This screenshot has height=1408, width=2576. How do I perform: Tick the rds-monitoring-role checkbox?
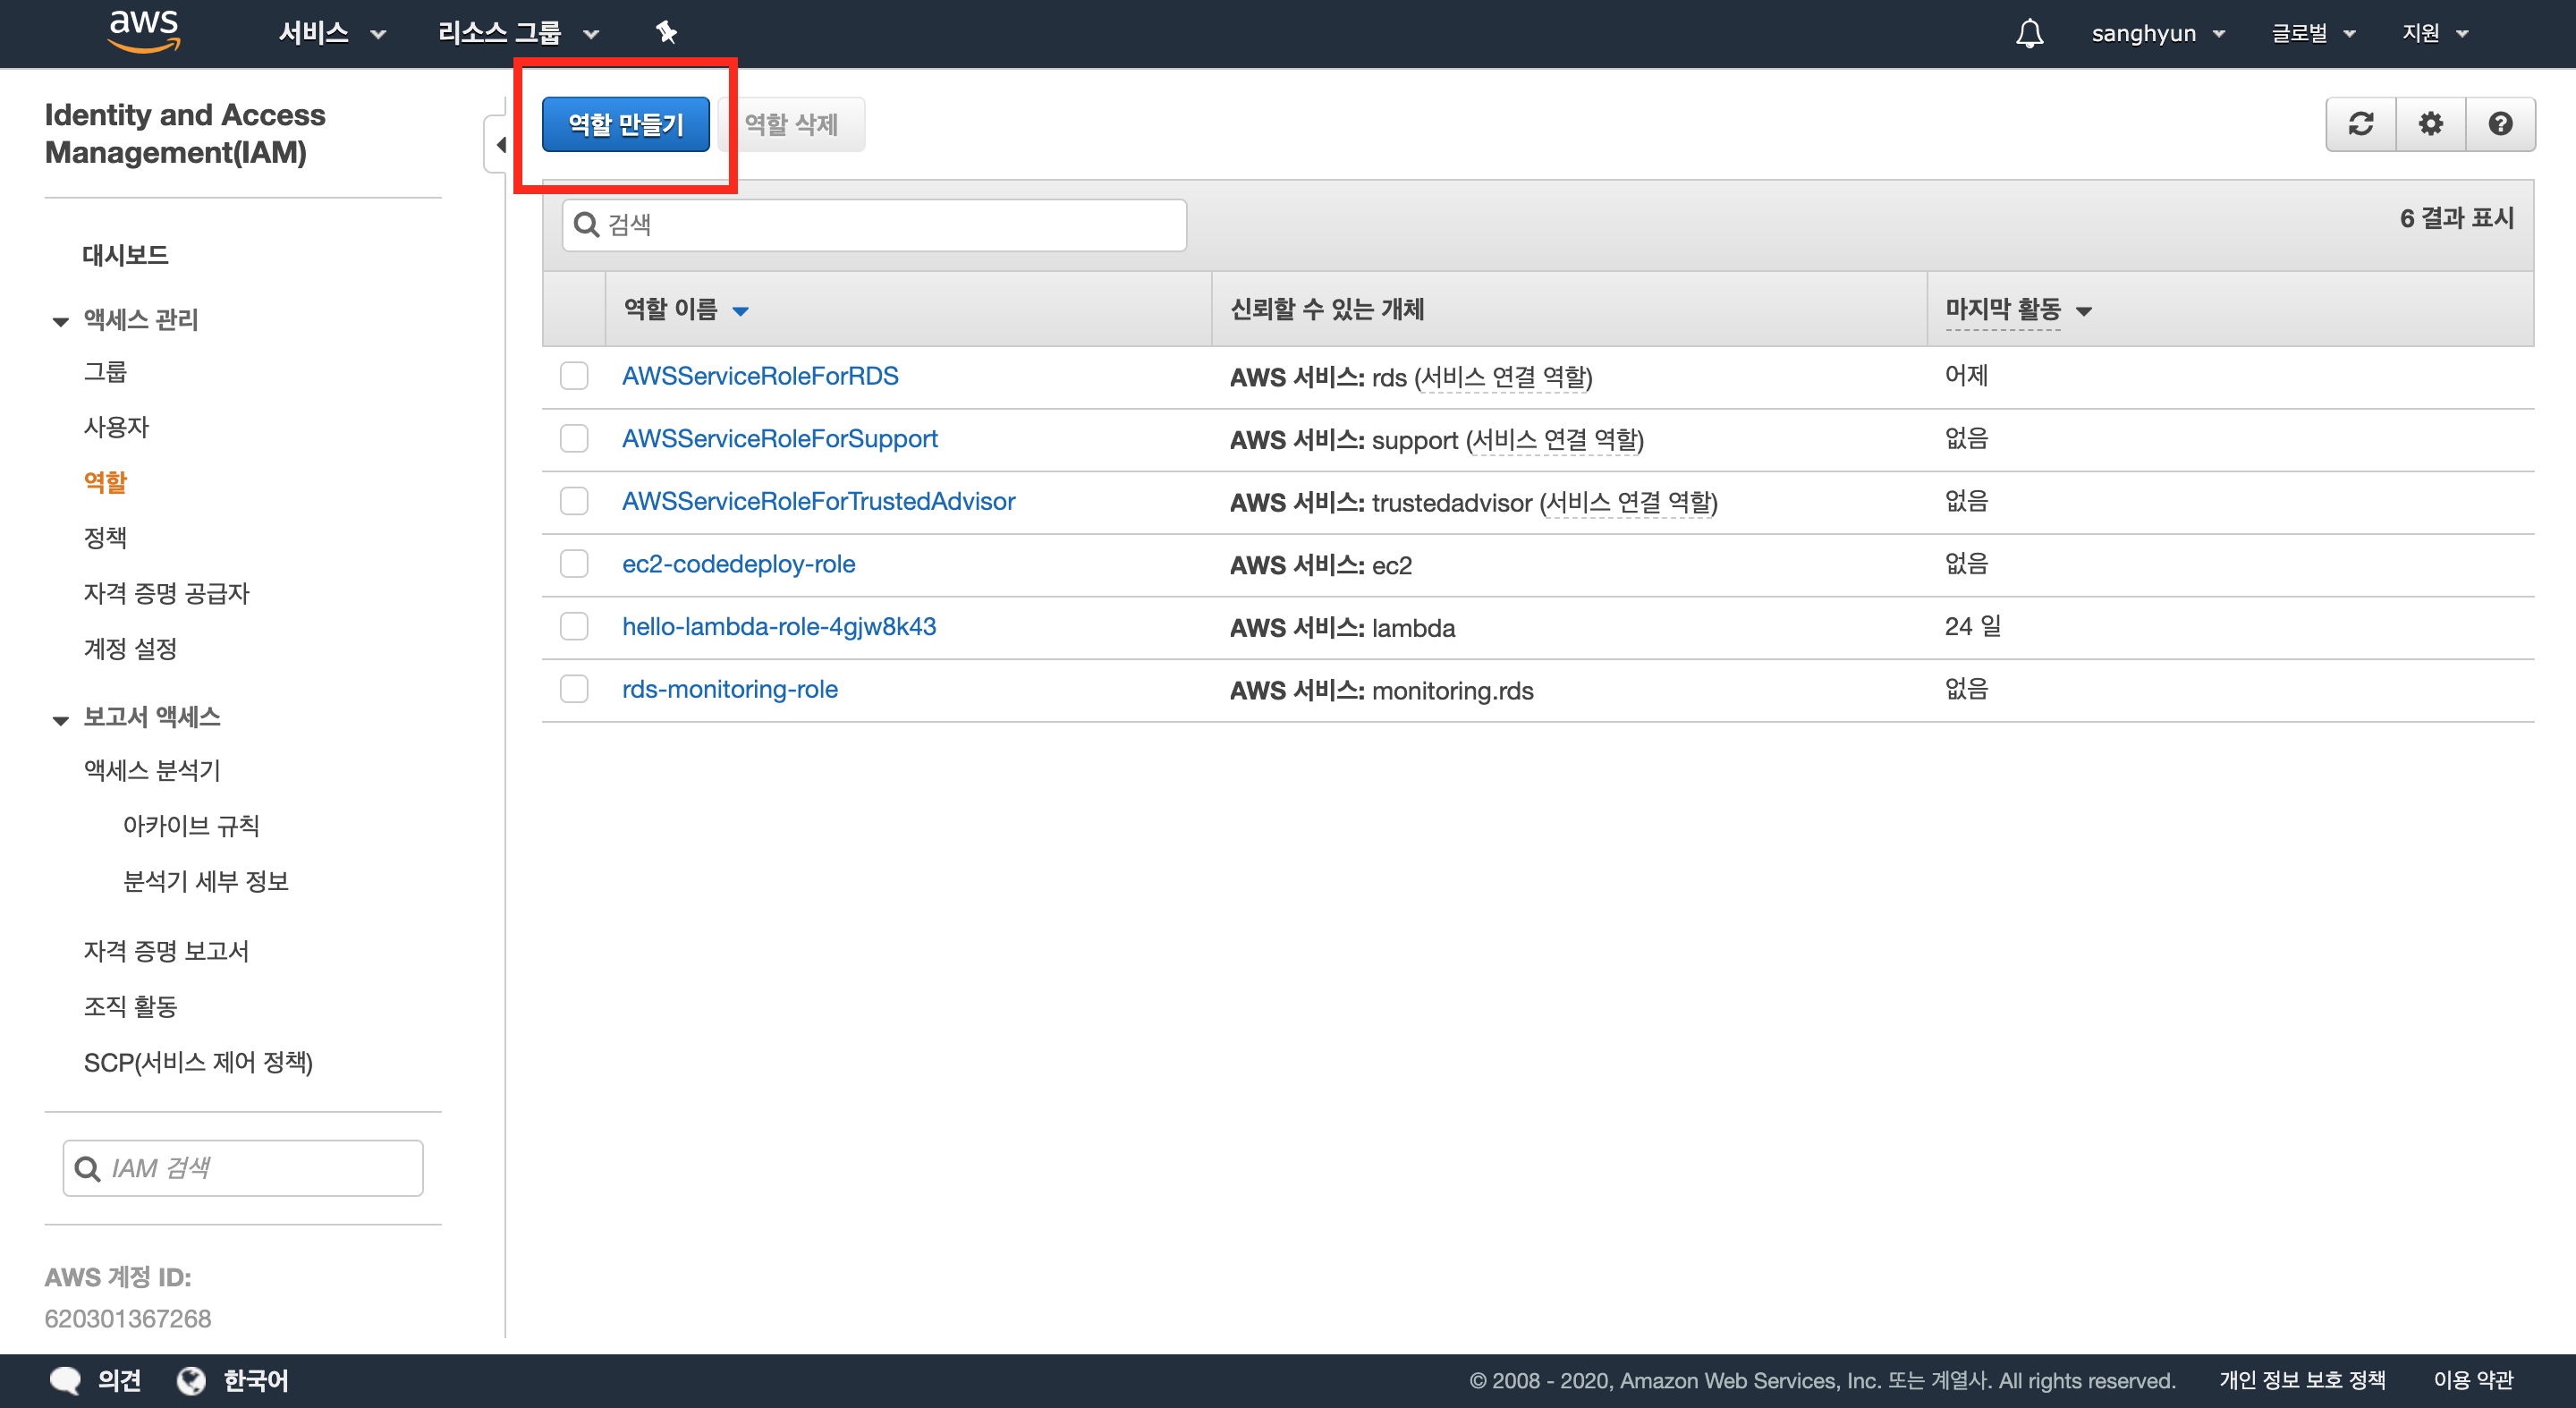[x=574, y=689]
